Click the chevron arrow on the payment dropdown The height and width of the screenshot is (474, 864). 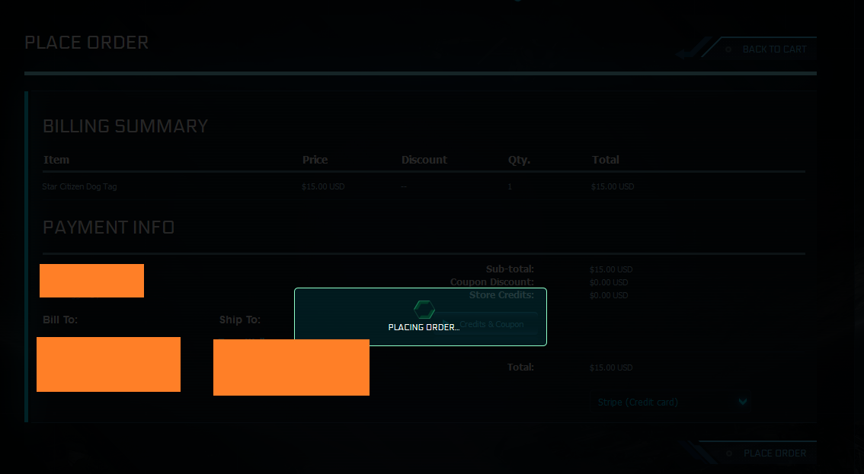pyautogui.click(x=742, y=401)
